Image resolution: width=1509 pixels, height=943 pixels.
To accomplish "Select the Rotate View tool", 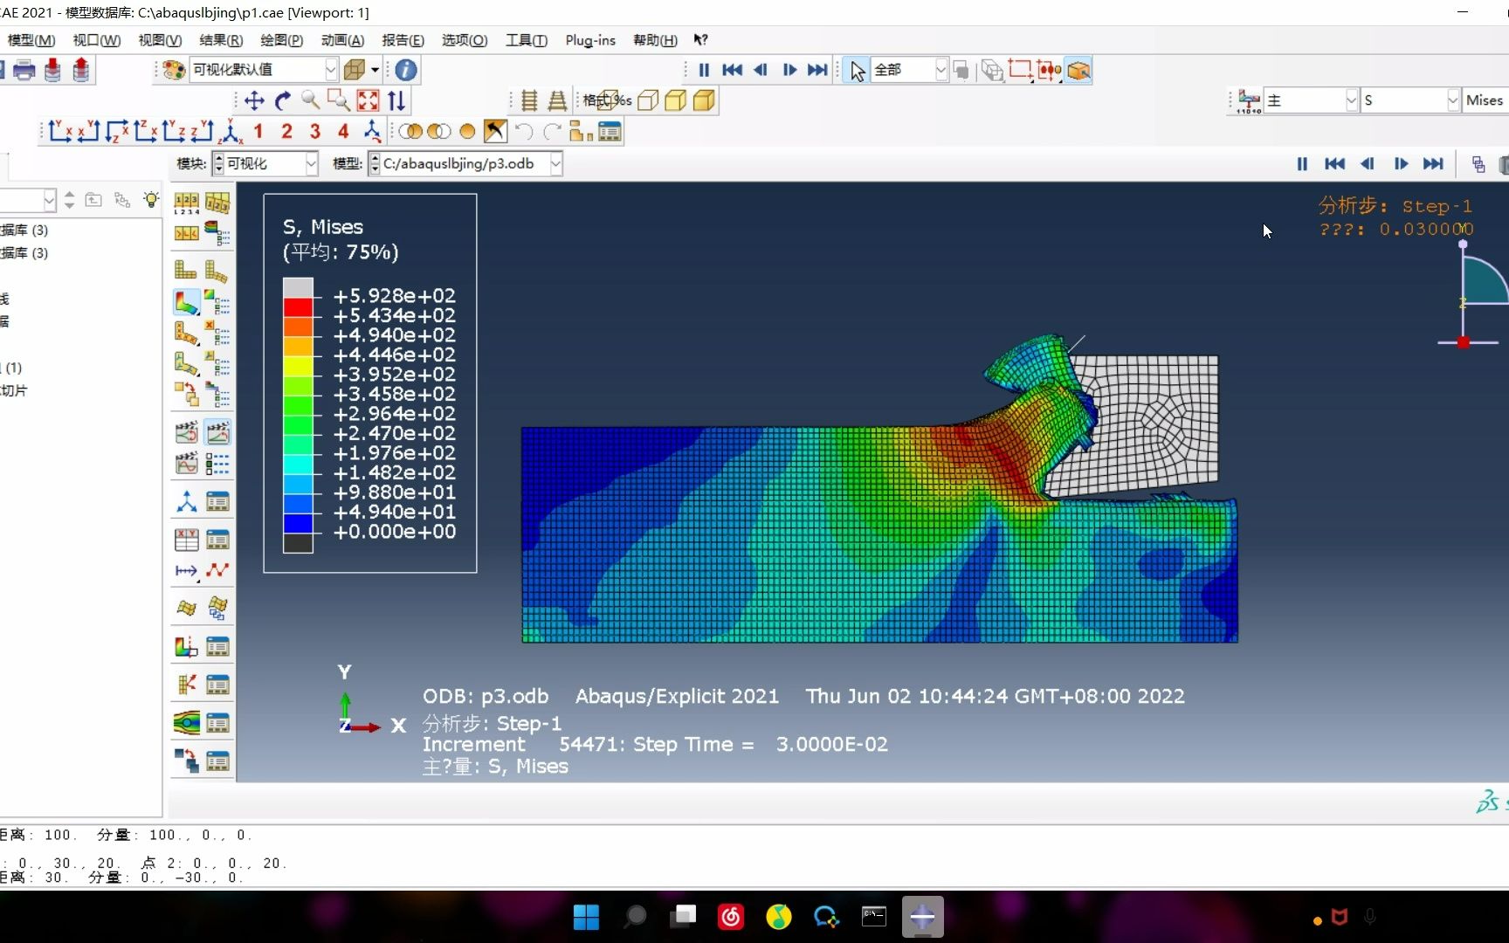I will (x=282, y=101).
